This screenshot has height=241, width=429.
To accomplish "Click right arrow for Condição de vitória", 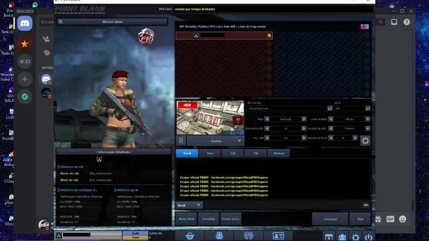I will [368, 128].
